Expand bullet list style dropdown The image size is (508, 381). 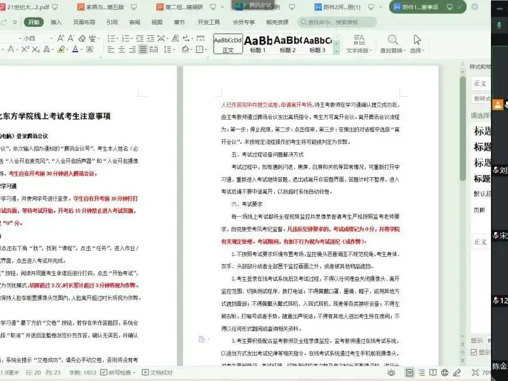pyautogui.click(x=117, y=39)
